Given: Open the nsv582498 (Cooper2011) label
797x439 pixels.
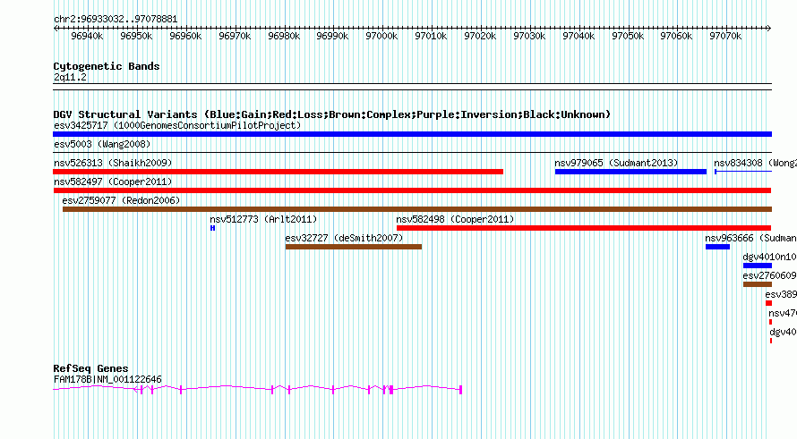Looking at the screenshot, I should [455, 219].
